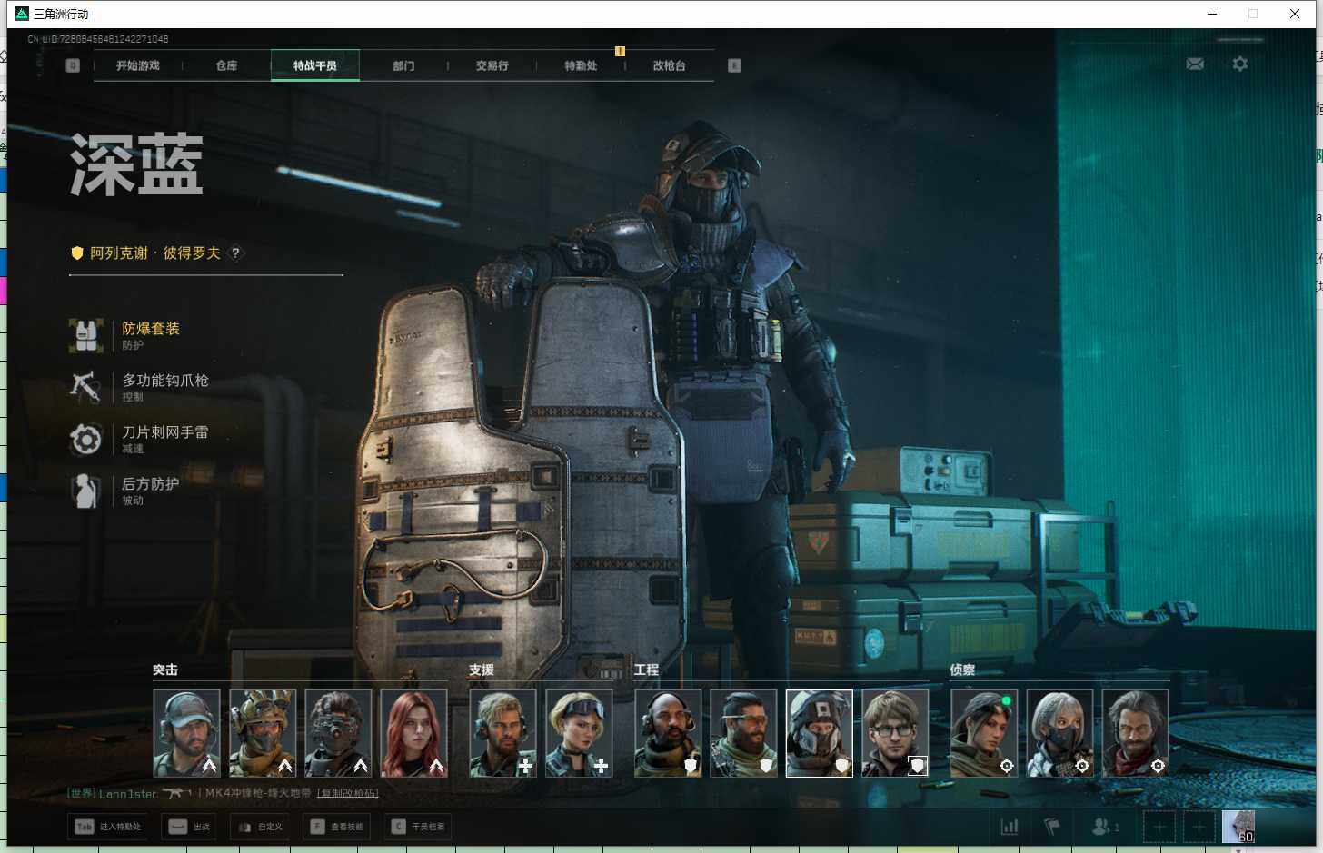This screenshot has height=853, width=1323.
Task: Click the question mark beside 阿列克谢·彼得罗夫
Action: [235, 253]
